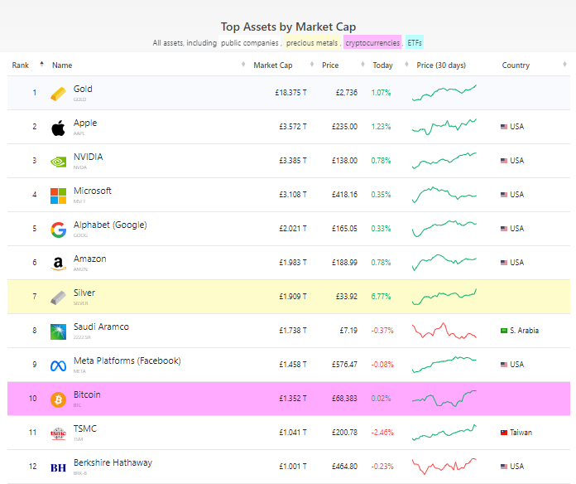Viewport: 576px width, 484px height.
Task: Sort table by Country column arrow
Action: click(564, 65)
